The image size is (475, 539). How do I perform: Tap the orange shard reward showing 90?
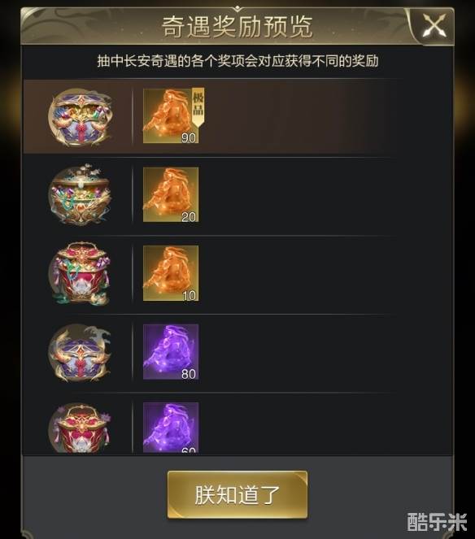point(171,115)
